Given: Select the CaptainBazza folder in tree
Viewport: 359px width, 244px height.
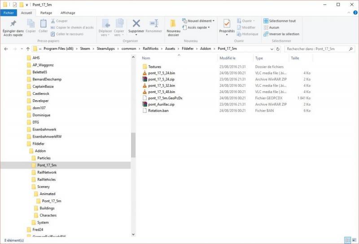Looking at the screenshot, I should coord(43,86).
